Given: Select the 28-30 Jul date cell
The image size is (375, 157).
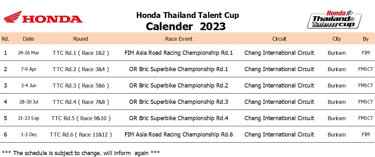Looking at the screenshot, I should tap(29, 102).
